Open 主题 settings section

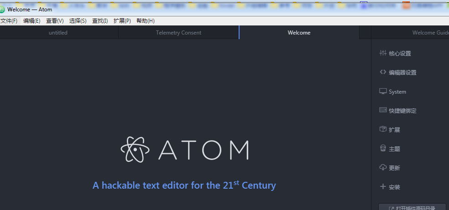point(394,149)
